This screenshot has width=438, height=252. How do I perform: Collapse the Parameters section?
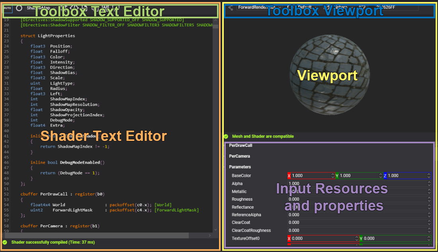point(240,167)
